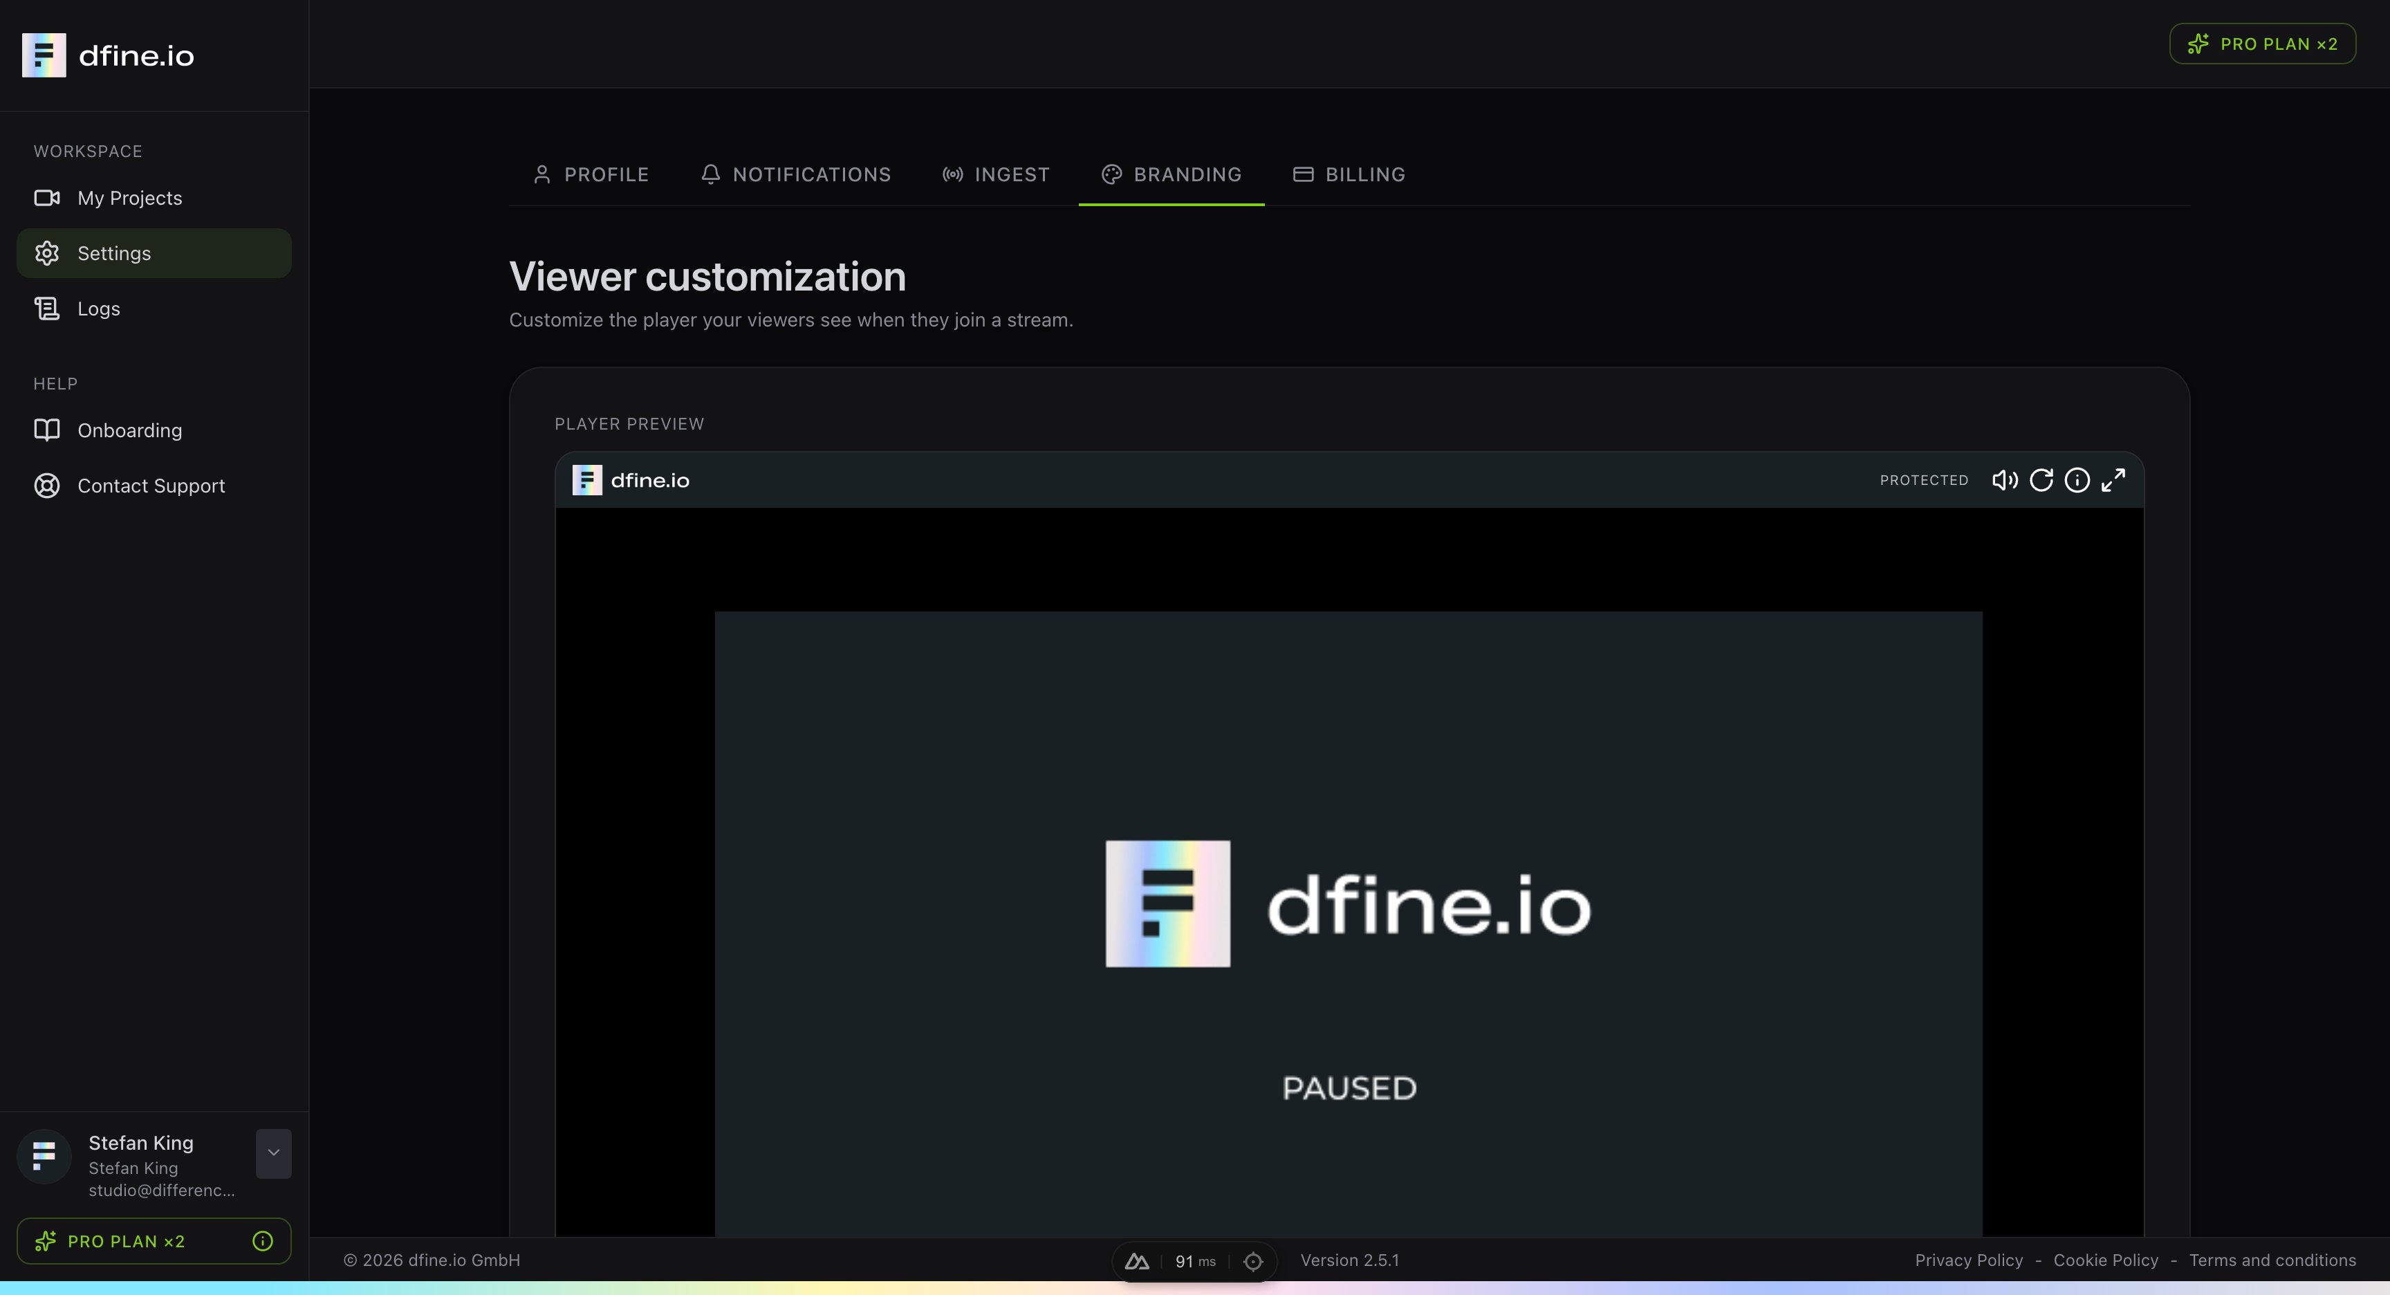The image size is (2390, 1295).
Task: Click the paused video preview area
Action: click(x=1348, y=923)
